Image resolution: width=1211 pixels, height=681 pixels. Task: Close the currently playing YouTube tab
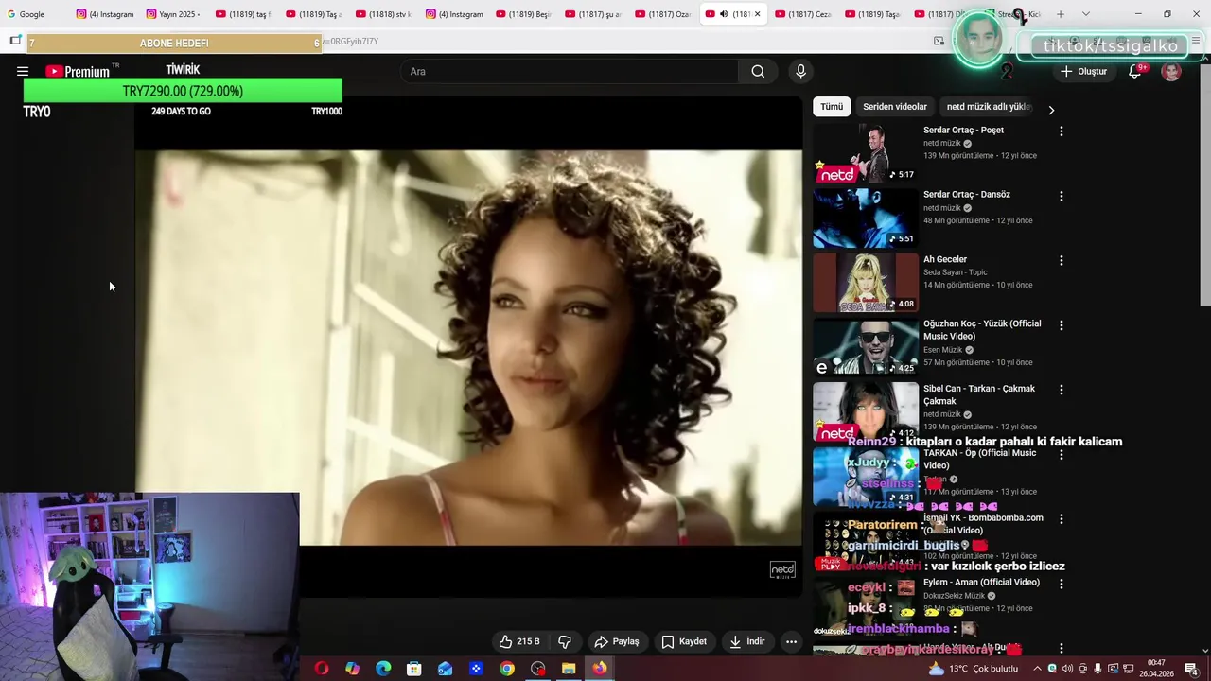click(757, 14)
